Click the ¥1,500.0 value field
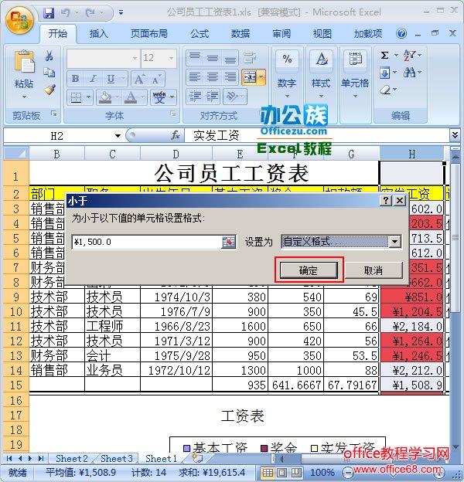Screen dimensions: 464x482 (x=146, y=242)
